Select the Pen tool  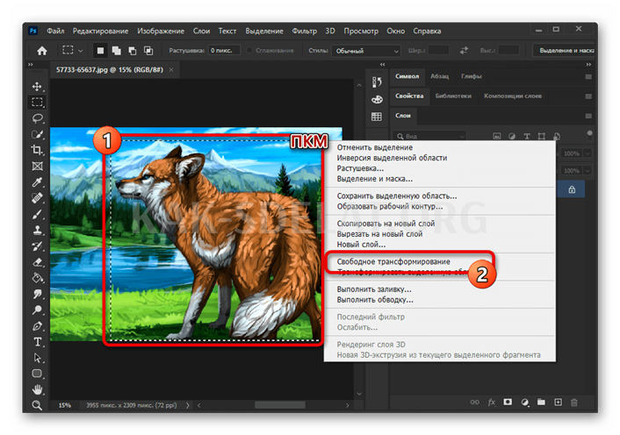point(37,326)
